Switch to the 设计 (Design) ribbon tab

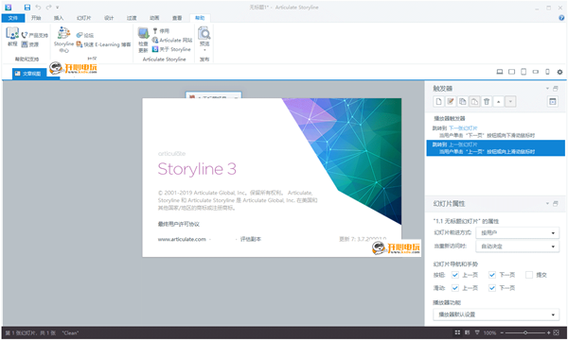pyautogui.click(x=109, y=18)
